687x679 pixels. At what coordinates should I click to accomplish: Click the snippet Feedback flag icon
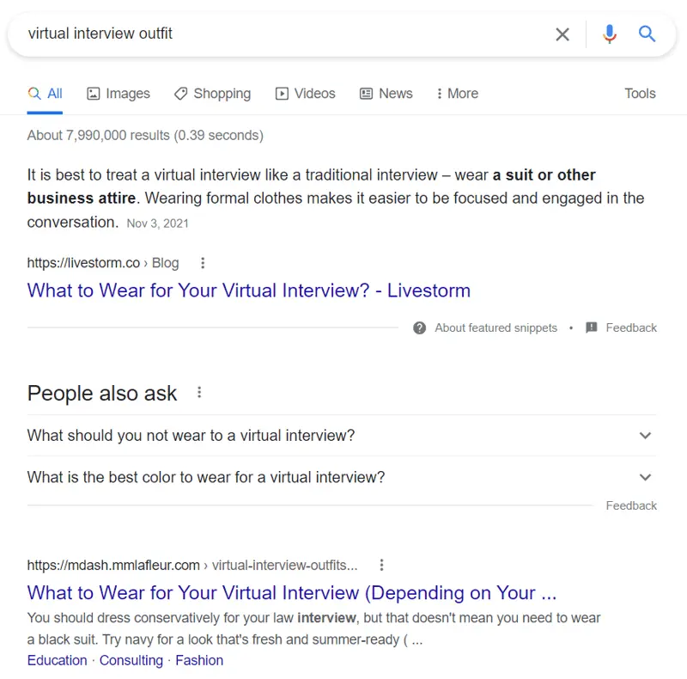(592, 327)
